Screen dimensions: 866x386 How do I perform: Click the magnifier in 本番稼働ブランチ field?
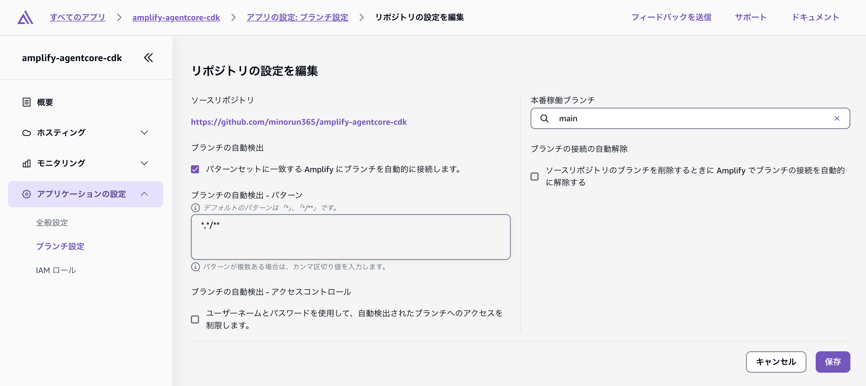pyautogui.click(x=545, y=118)
